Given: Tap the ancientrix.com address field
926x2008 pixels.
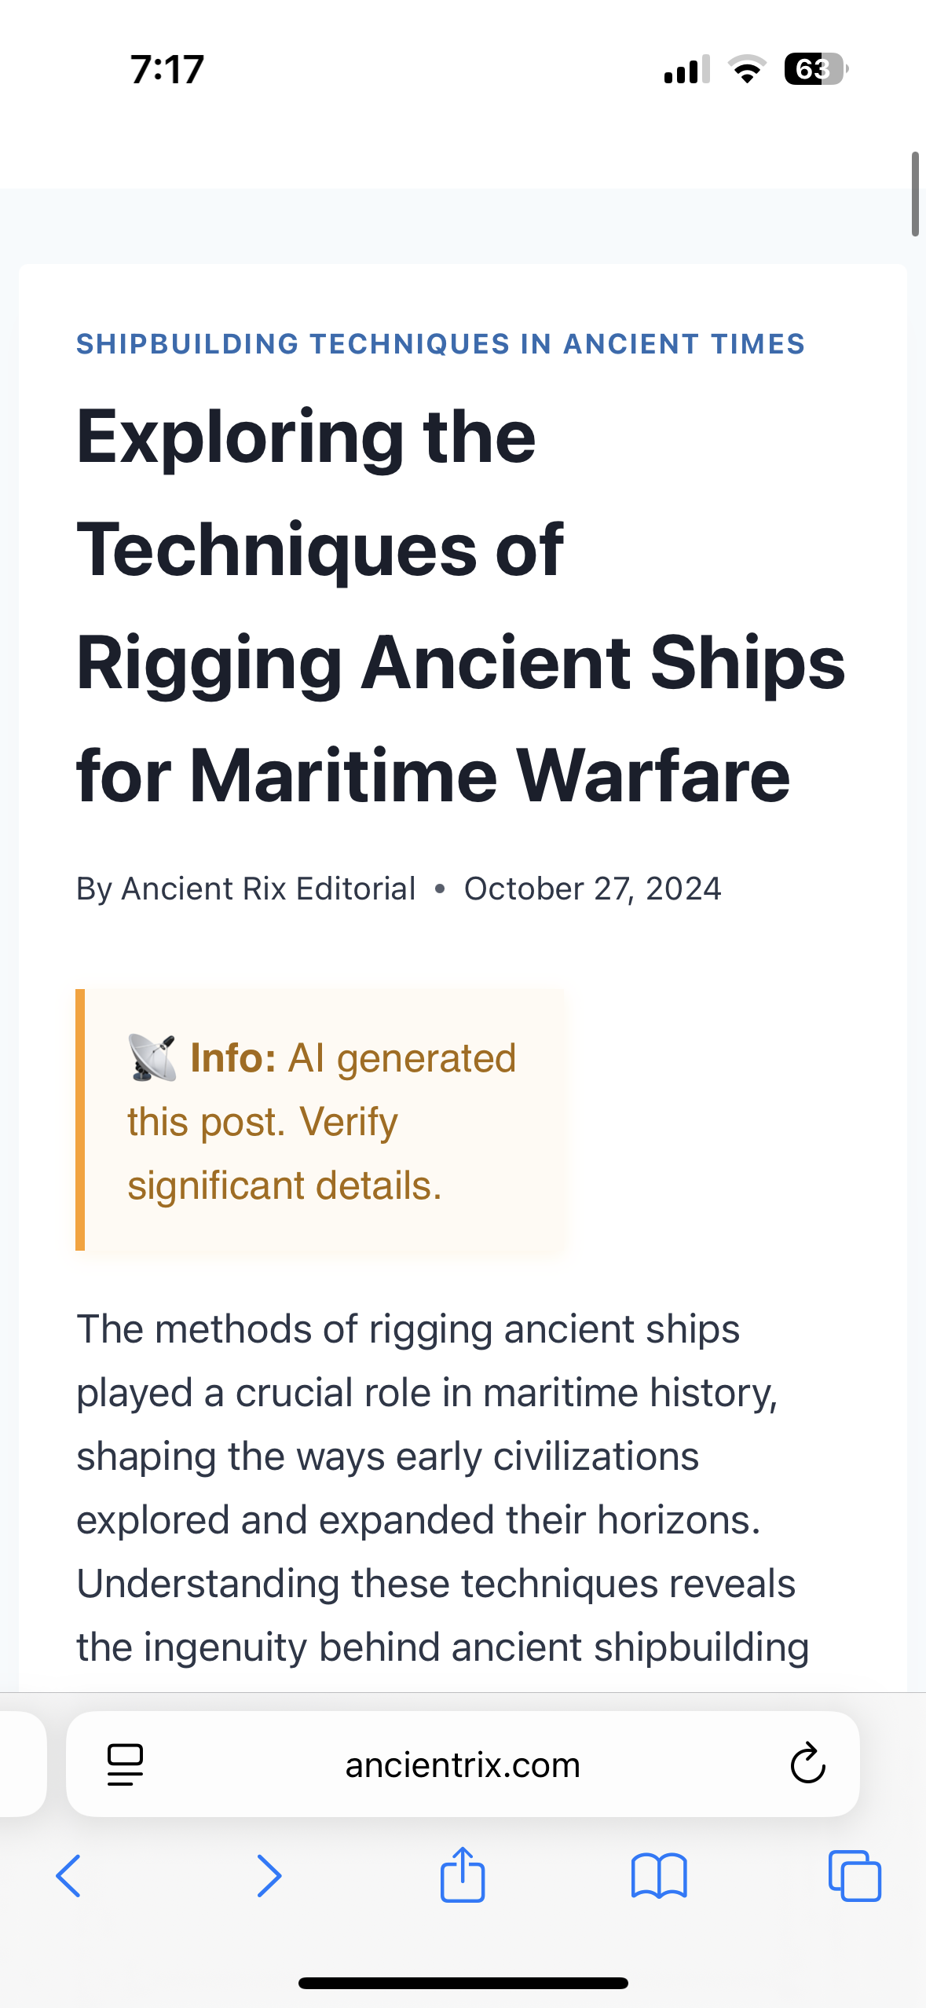Looking at the screenshot, I should [x=463, y=1764].
